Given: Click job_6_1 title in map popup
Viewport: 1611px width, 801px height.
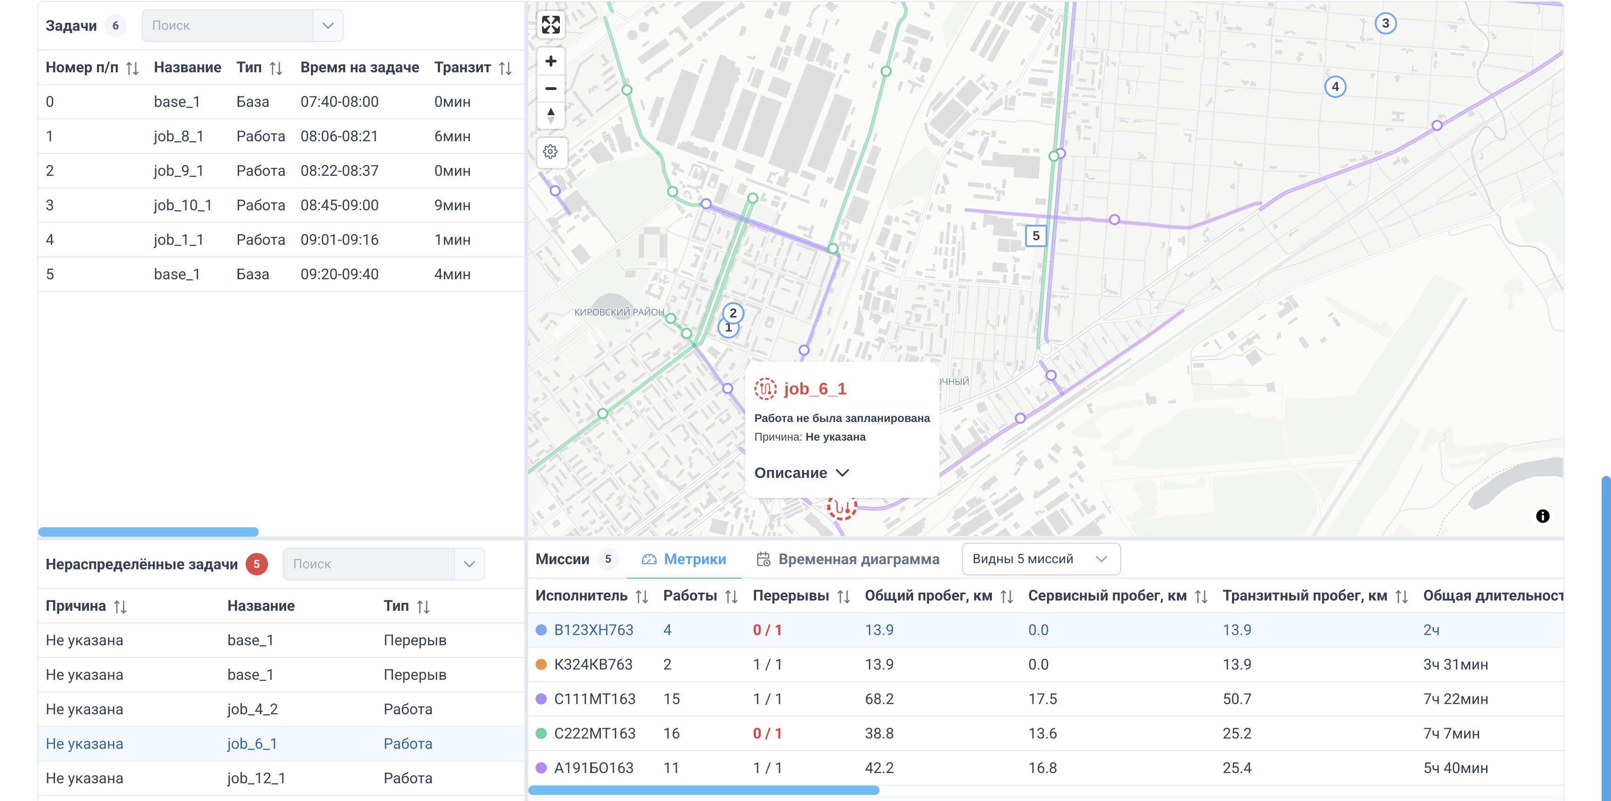Looking at the screenshot, I should [815, 389].
